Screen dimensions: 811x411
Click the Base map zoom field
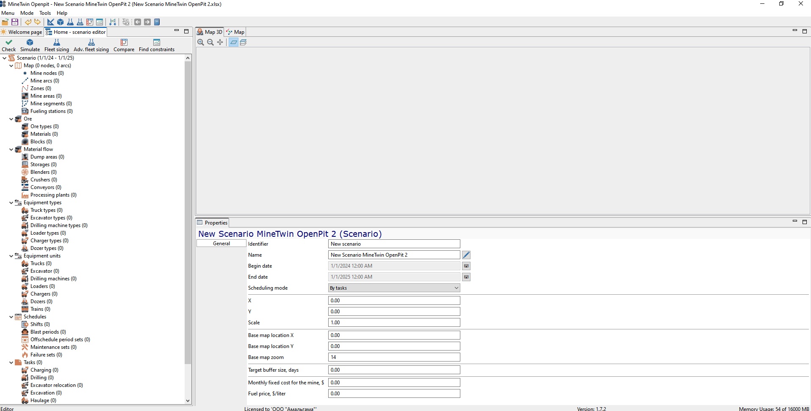tap(394, 357)
